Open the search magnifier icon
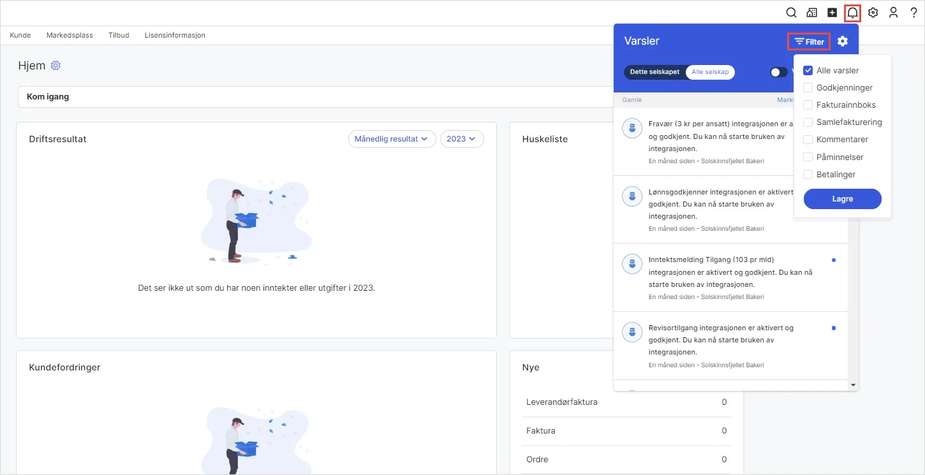Screen dimensions: 925x475 pos(791,12)
